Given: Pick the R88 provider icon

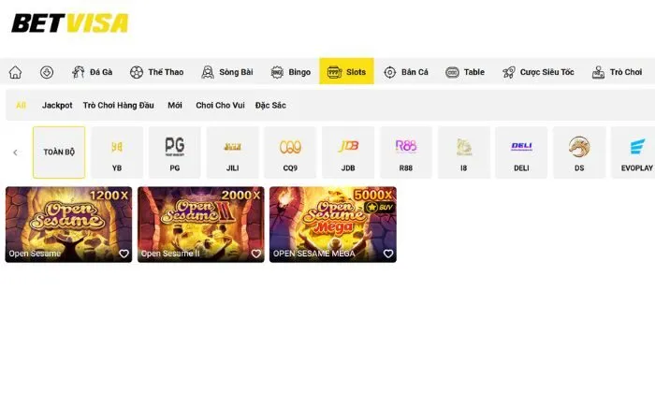Looking at the screenshot, I should point(406,153).
